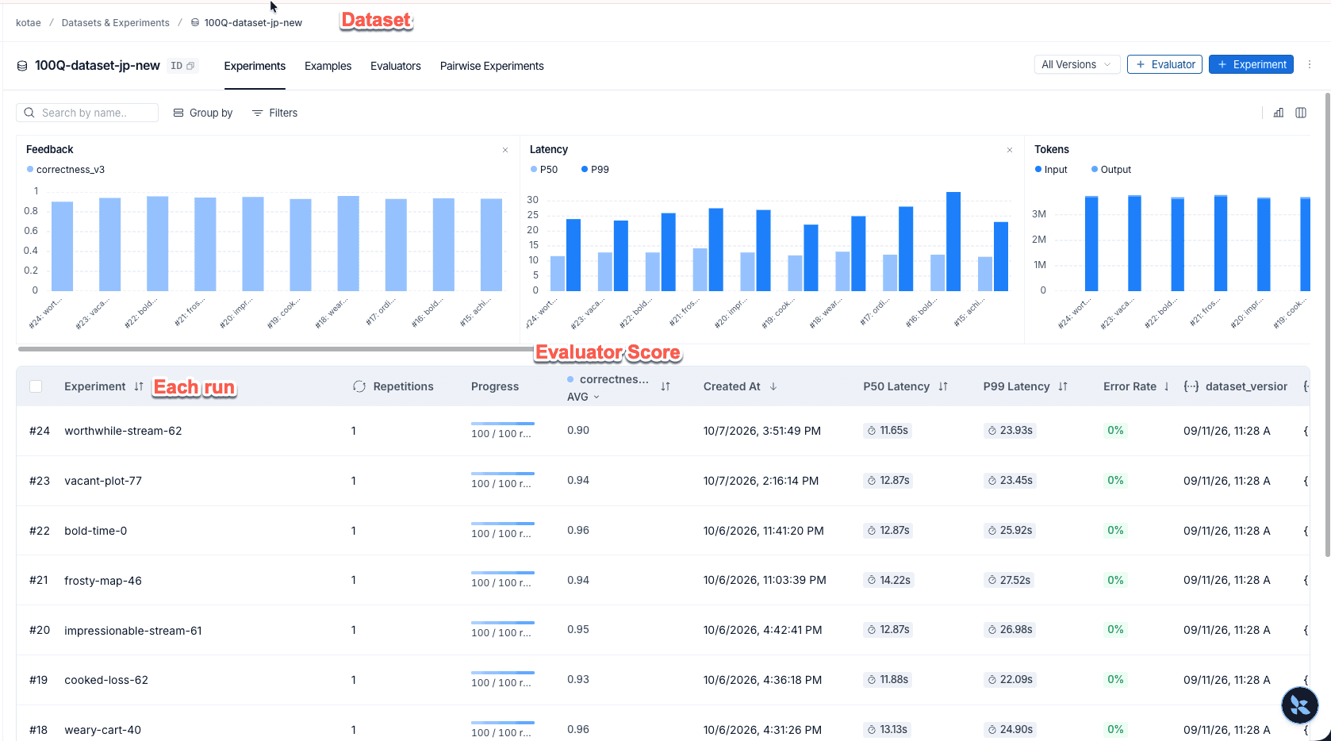Open the Group by menu
Screen dimensions: 1331x741
click(x=203, y=113)
